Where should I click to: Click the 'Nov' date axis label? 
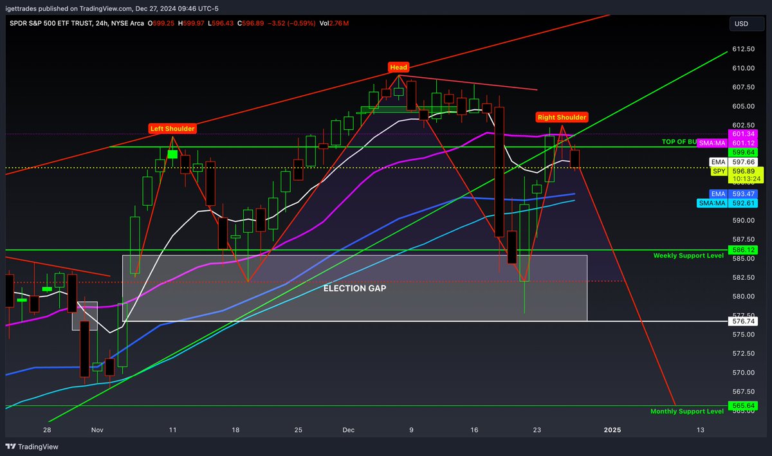97,429
